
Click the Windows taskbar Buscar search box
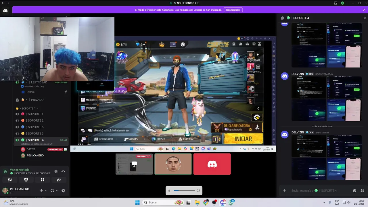coord(163,202)
